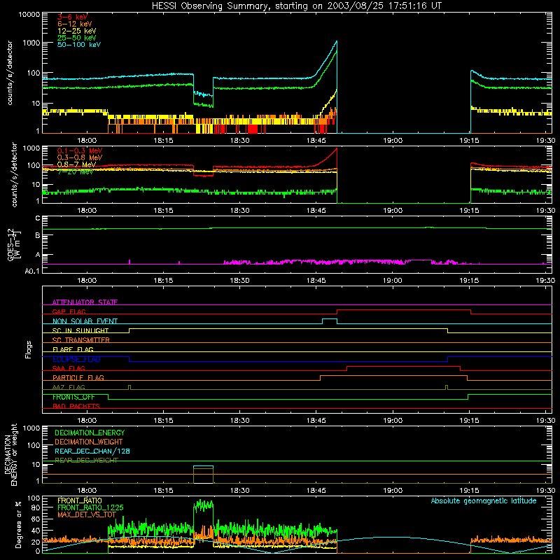Select the PARTICLE_FLAG label
560x560 pixels.
pyautogui.click(x=78, y=377)
